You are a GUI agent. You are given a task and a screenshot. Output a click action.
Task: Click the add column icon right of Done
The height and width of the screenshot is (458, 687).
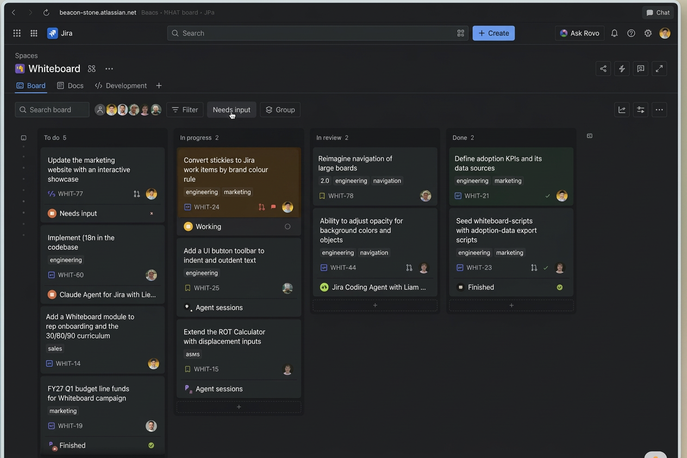pyautogui.click(x=590, y=136)
